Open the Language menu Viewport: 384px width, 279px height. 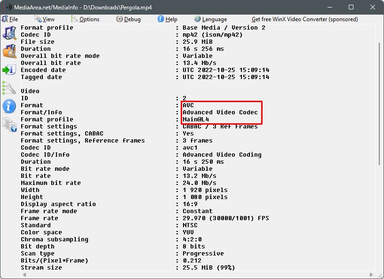pyautogui.click(x=210, y=19)
